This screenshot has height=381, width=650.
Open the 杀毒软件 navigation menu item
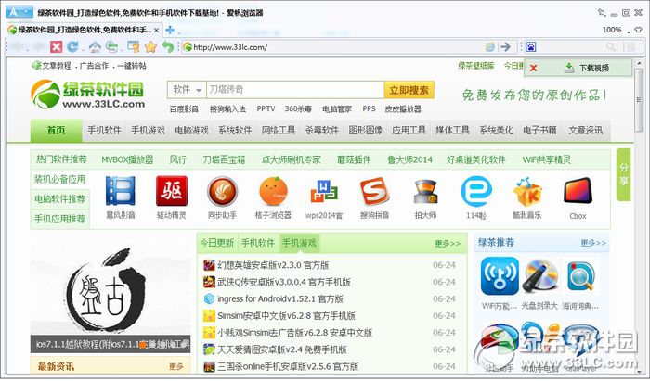click(322, 131)
